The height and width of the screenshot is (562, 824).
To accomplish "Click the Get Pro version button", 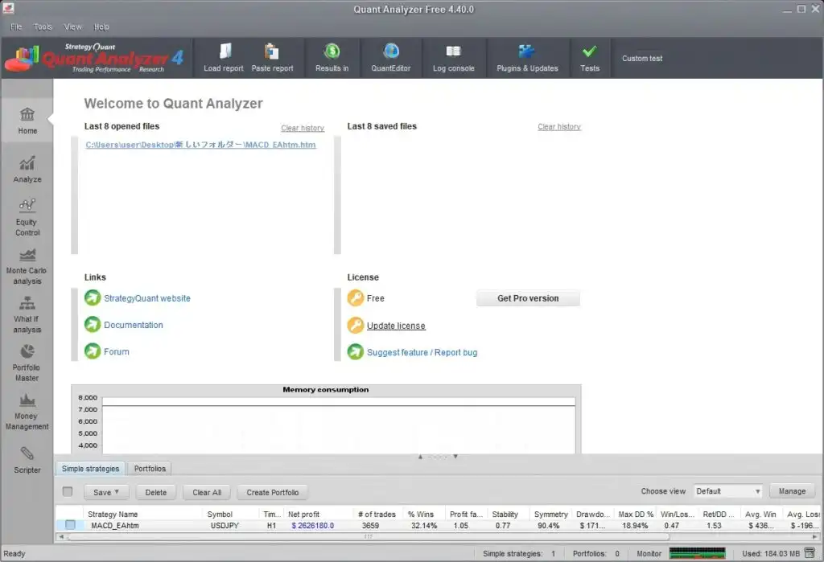I will (x=528, y=298).
